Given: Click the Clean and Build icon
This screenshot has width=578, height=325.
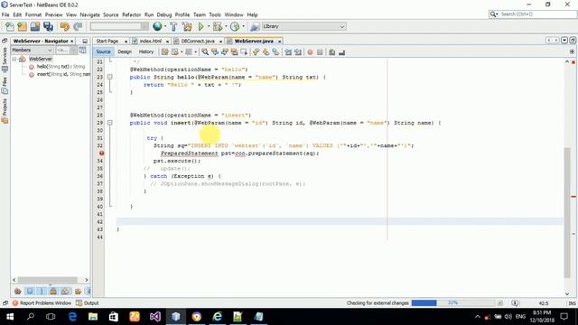Looking at the screenshot, I should 187,26.
